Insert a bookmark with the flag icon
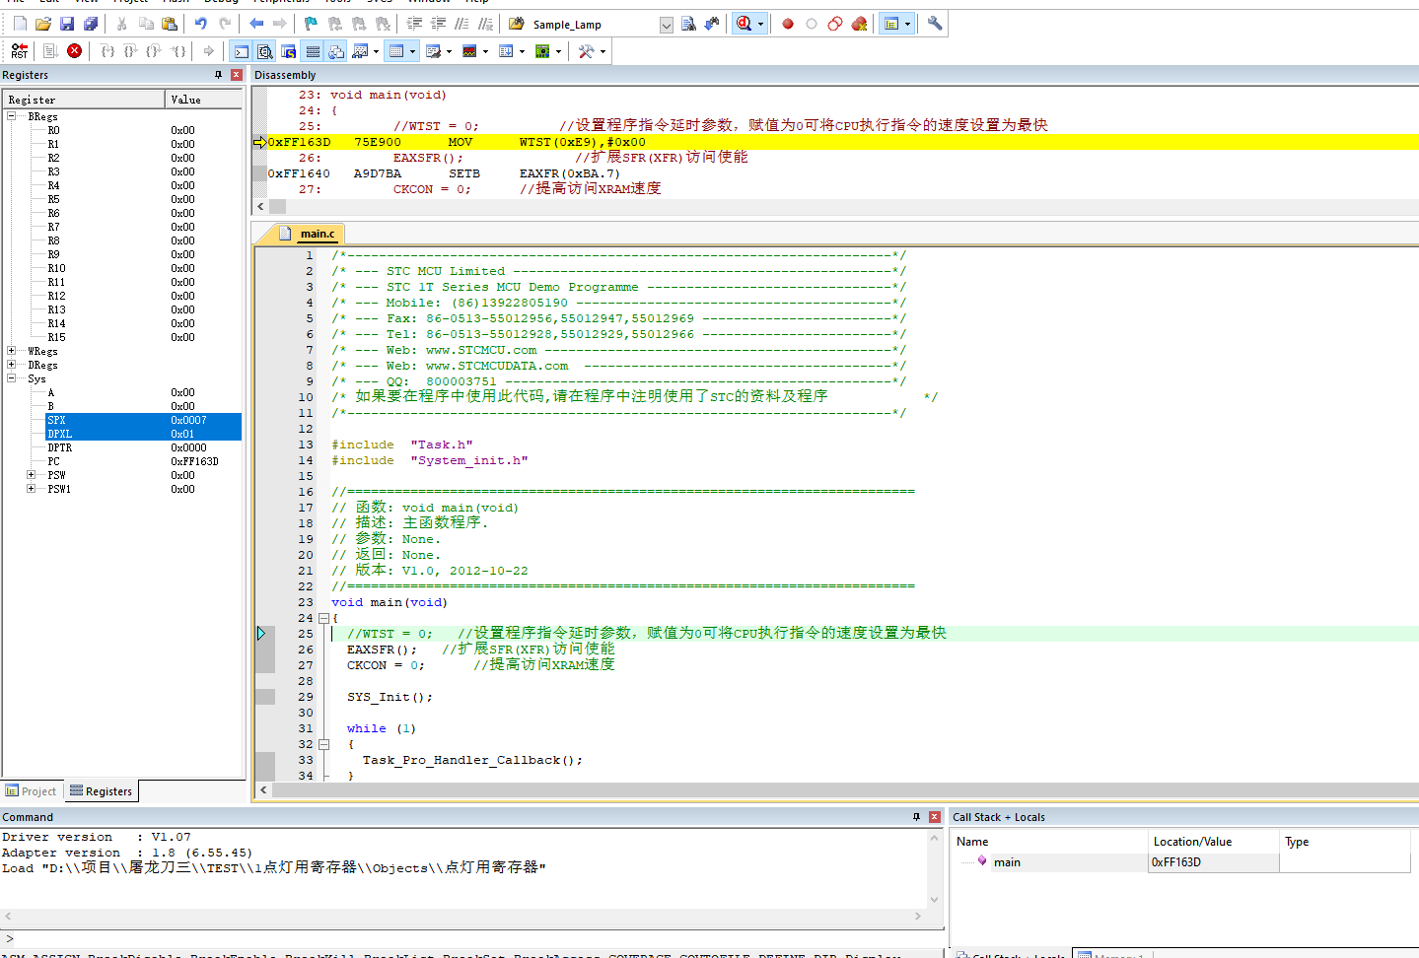Viewport: 1419px width, 958px height. (311, 24)
